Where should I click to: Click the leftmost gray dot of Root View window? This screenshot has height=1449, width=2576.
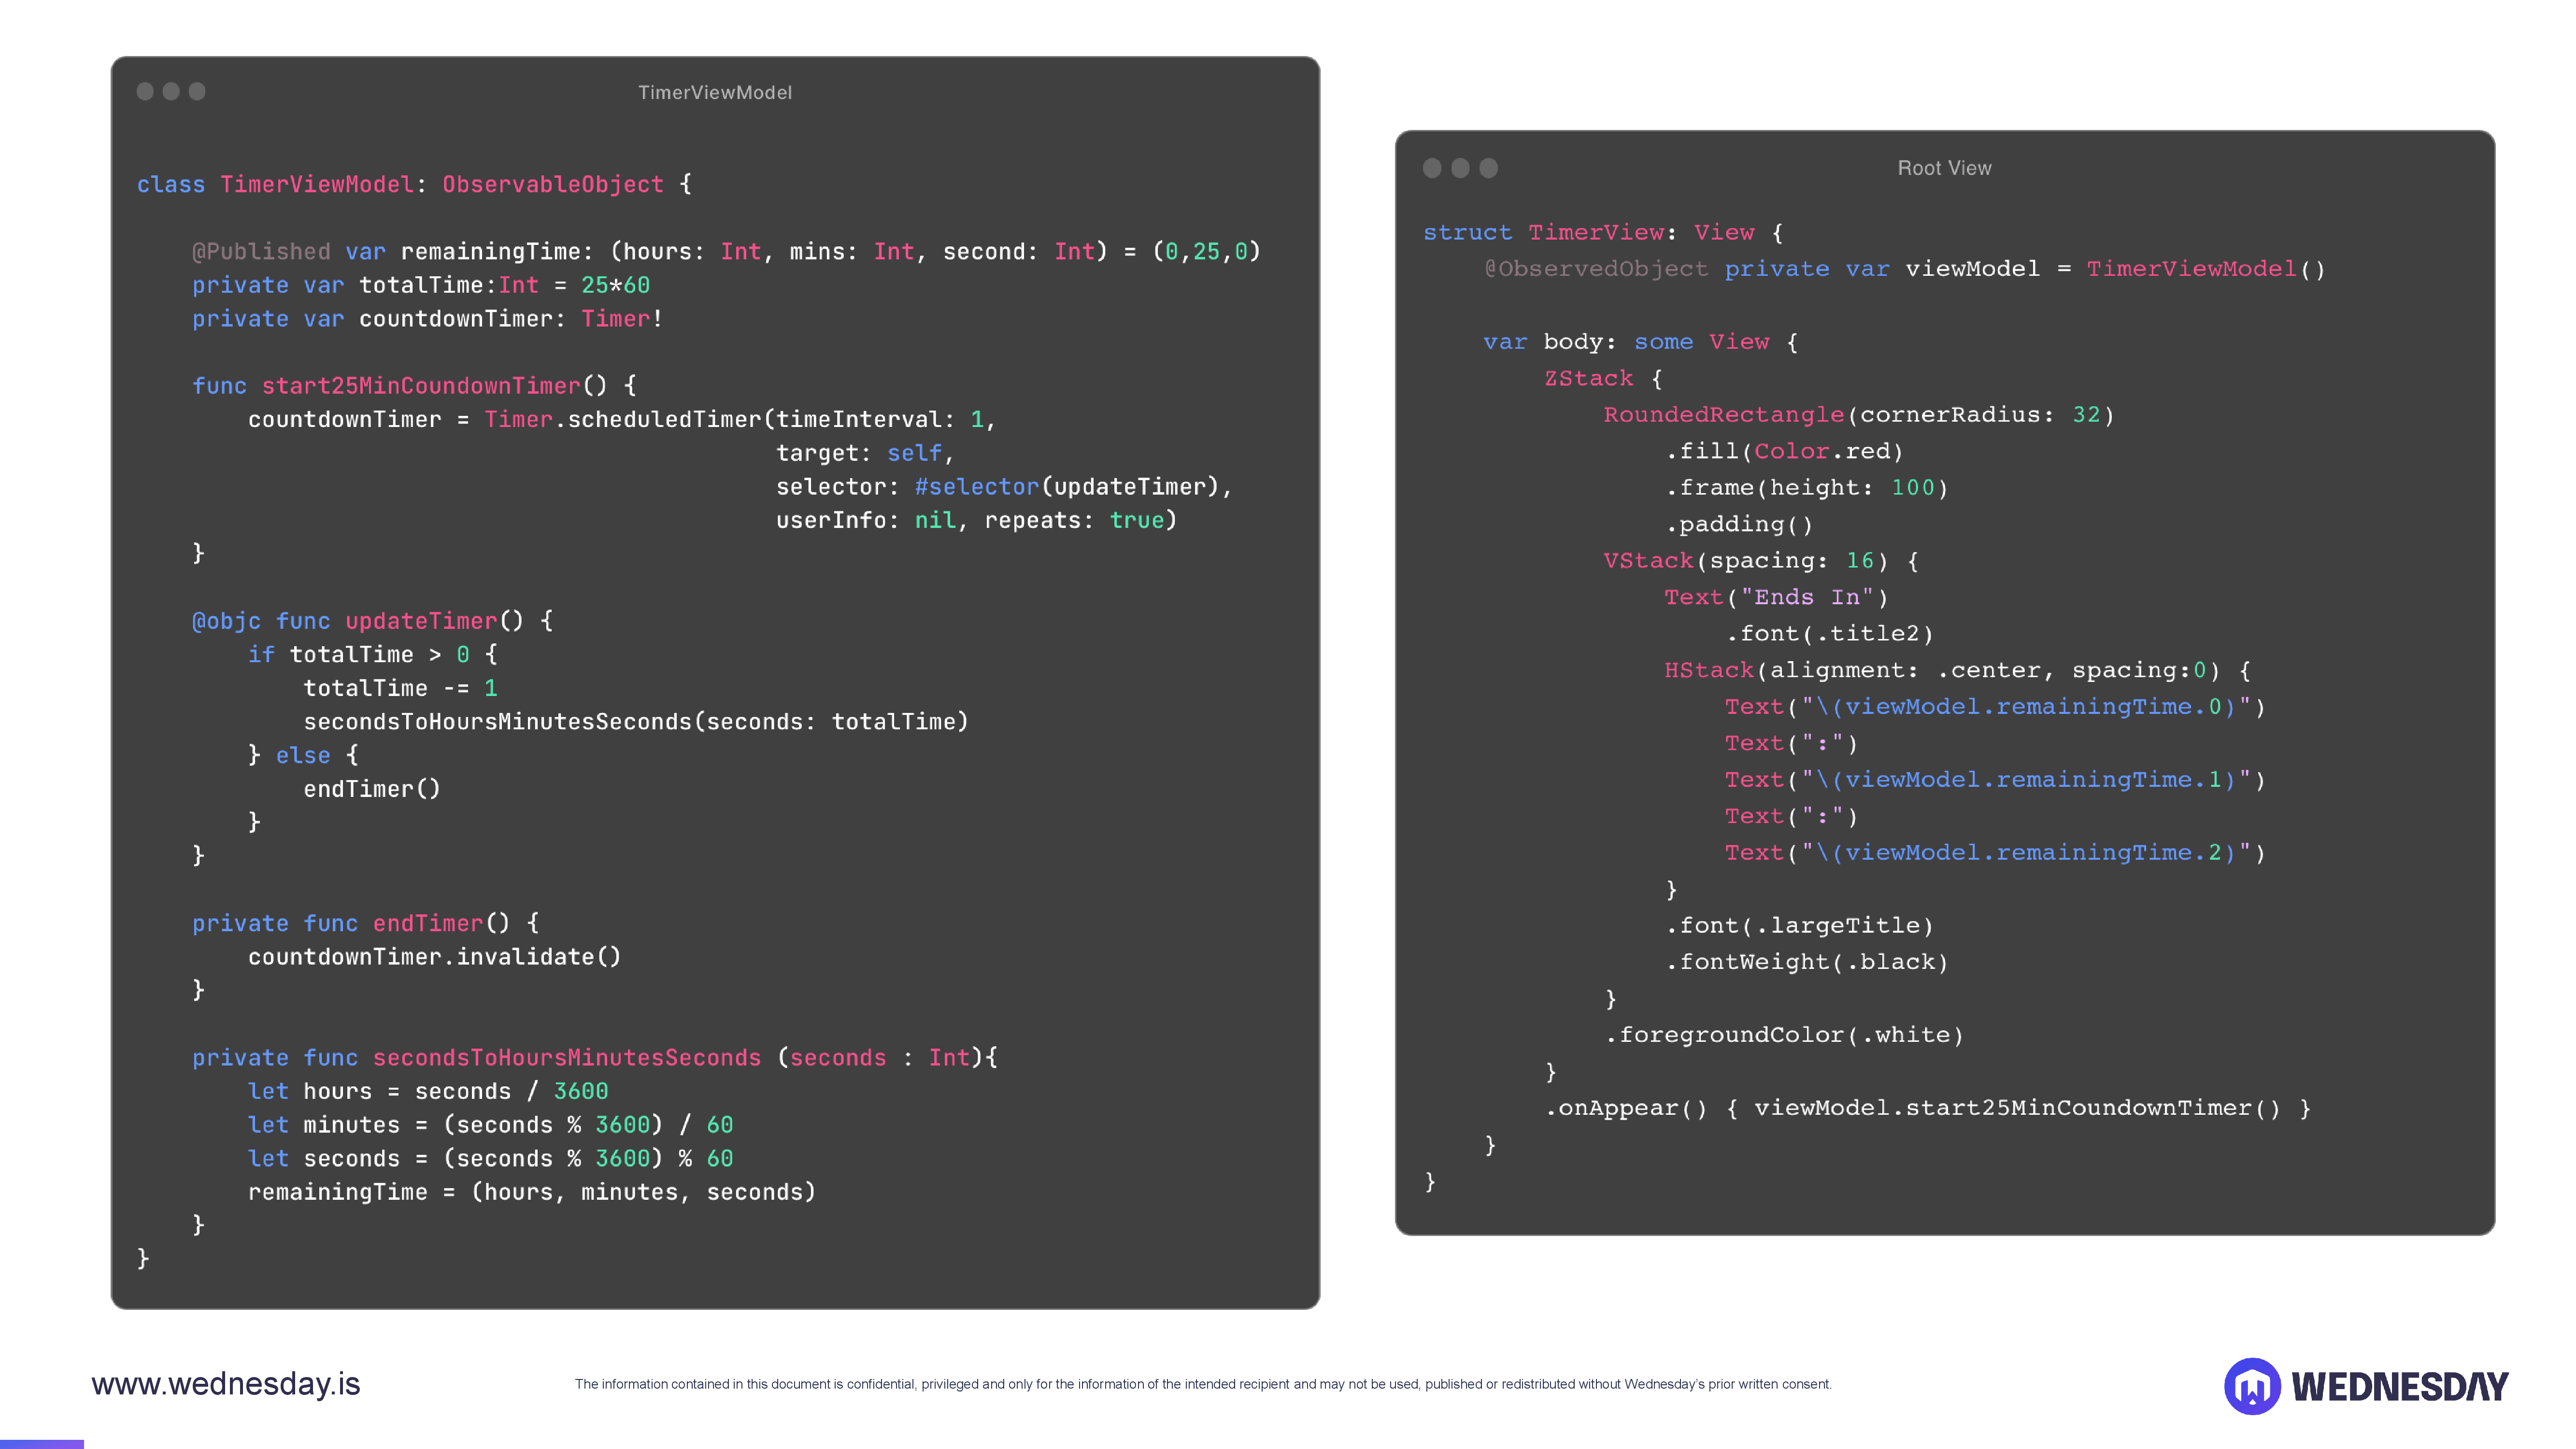[x=1432, y=168]
